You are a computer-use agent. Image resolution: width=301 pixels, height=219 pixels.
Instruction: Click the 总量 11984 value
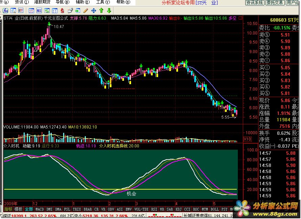(x=283, y=120)
